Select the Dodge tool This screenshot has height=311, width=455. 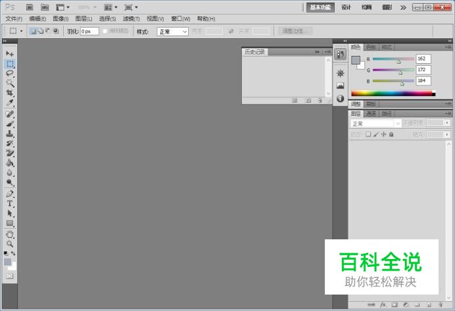click(x=10, y=183)
